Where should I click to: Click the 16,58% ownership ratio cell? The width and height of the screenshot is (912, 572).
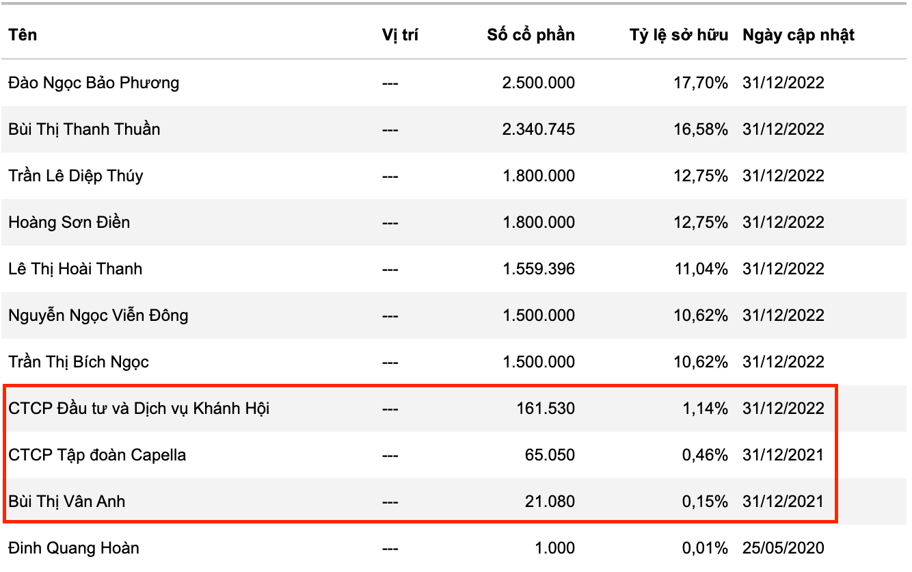pos(700,129)
